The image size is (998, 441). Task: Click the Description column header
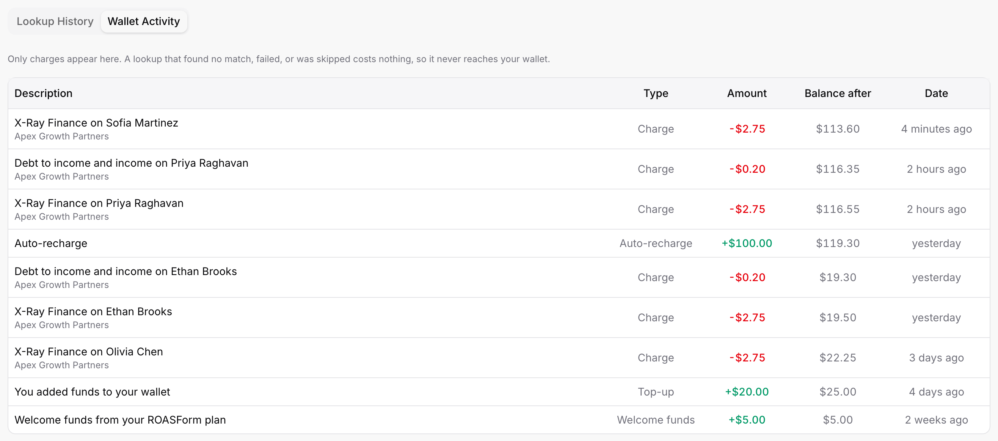click(x=43, y=93)
